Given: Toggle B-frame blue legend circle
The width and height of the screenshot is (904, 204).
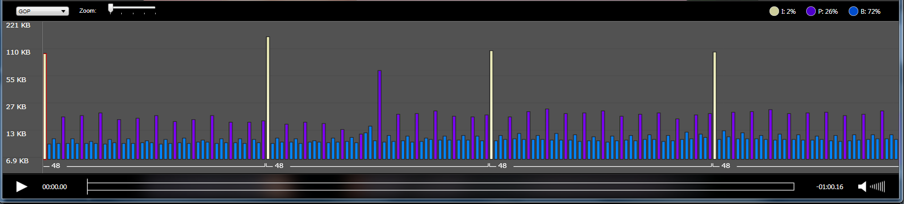Looking at the screenshot, I should [853, 11].
